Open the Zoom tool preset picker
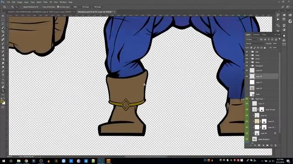293x164 pixels. point(5,7)
